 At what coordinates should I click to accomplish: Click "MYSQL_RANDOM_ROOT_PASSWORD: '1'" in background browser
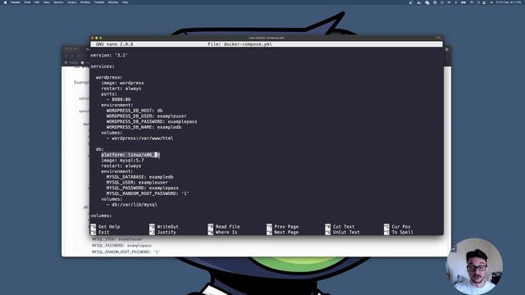126,252
